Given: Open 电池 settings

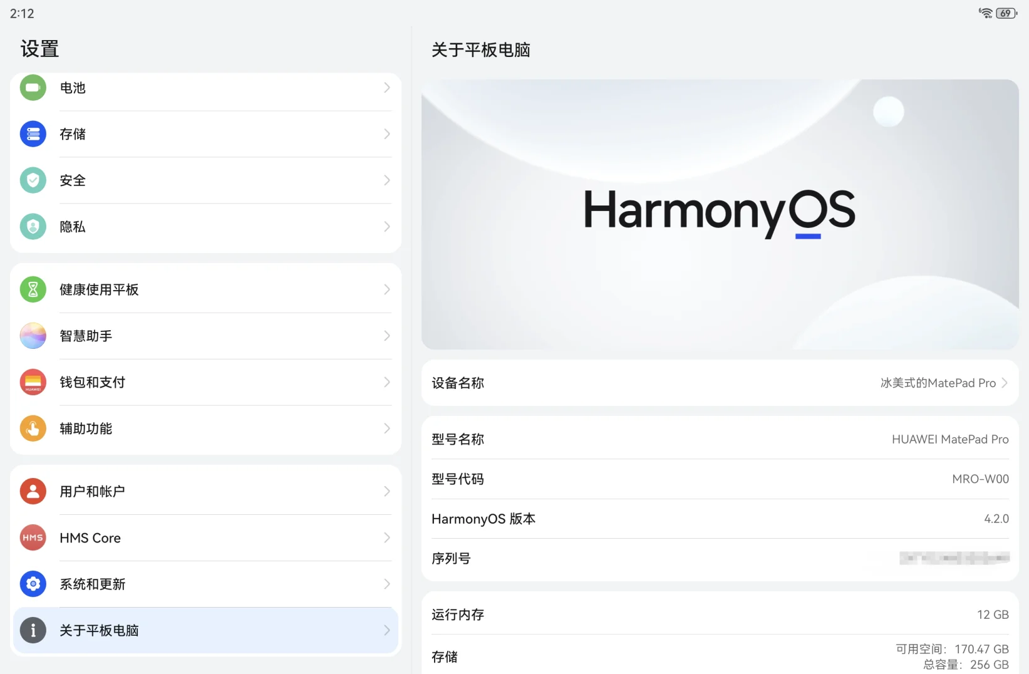Looking at the screenshot, I should pyautogui.click(x=205, y=88).
